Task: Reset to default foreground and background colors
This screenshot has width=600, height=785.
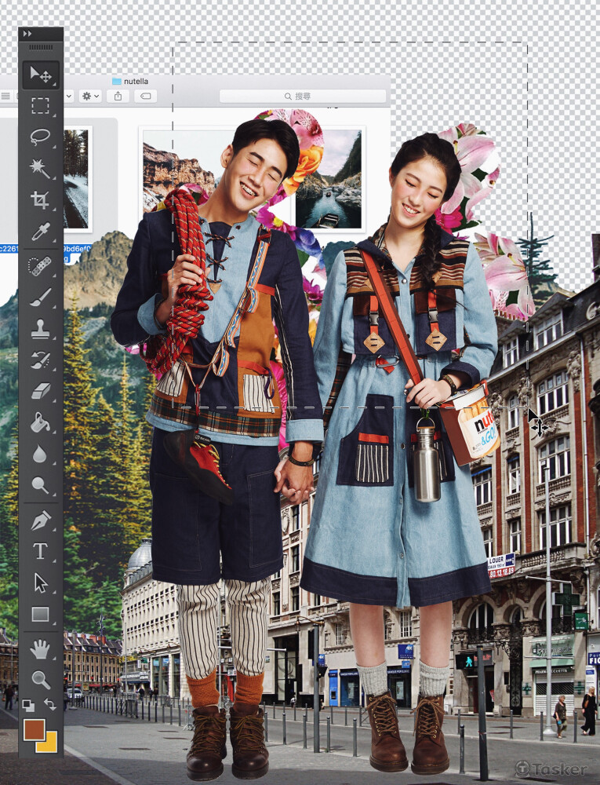Action: (x=28, y=705)
